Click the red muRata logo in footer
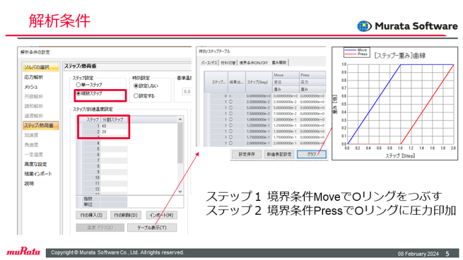The height and width of the screenshot is (260, 463). point(22,252)
